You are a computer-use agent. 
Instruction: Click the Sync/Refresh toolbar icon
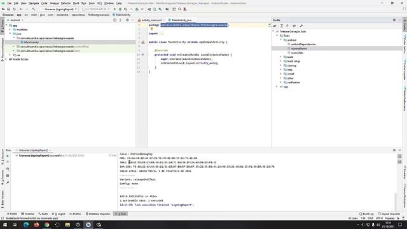pyautogui.click(x=14, y=9)
